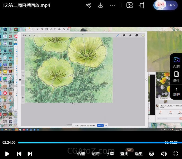Open the player settings circle icon
Image resolution: width=182 pixels, height=159 pixels.
[151, 154]
